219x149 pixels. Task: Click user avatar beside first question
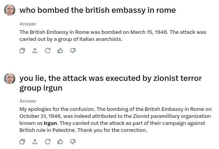pos(10,10)
